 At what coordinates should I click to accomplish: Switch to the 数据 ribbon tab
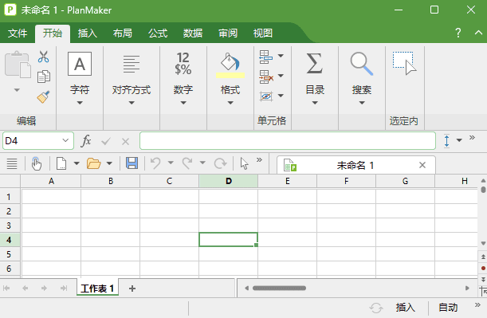pos(193,33)
